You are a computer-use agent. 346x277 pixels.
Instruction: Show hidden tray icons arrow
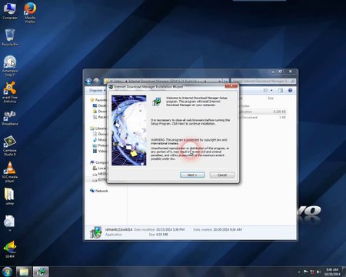coord(299,272)
